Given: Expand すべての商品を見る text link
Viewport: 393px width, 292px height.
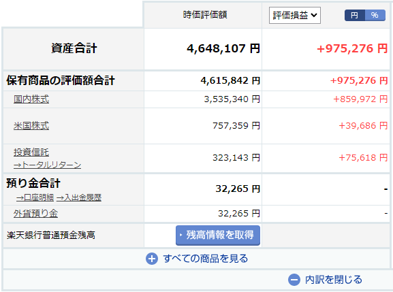Looking at the screenshot, I should coord(205,259).
